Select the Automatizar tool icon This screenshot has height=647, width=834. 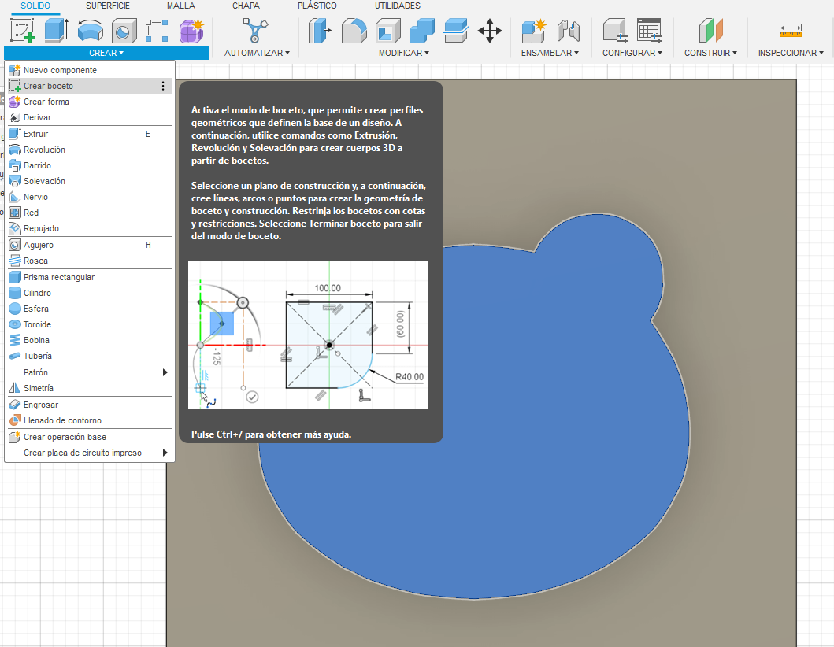point(255,30)
